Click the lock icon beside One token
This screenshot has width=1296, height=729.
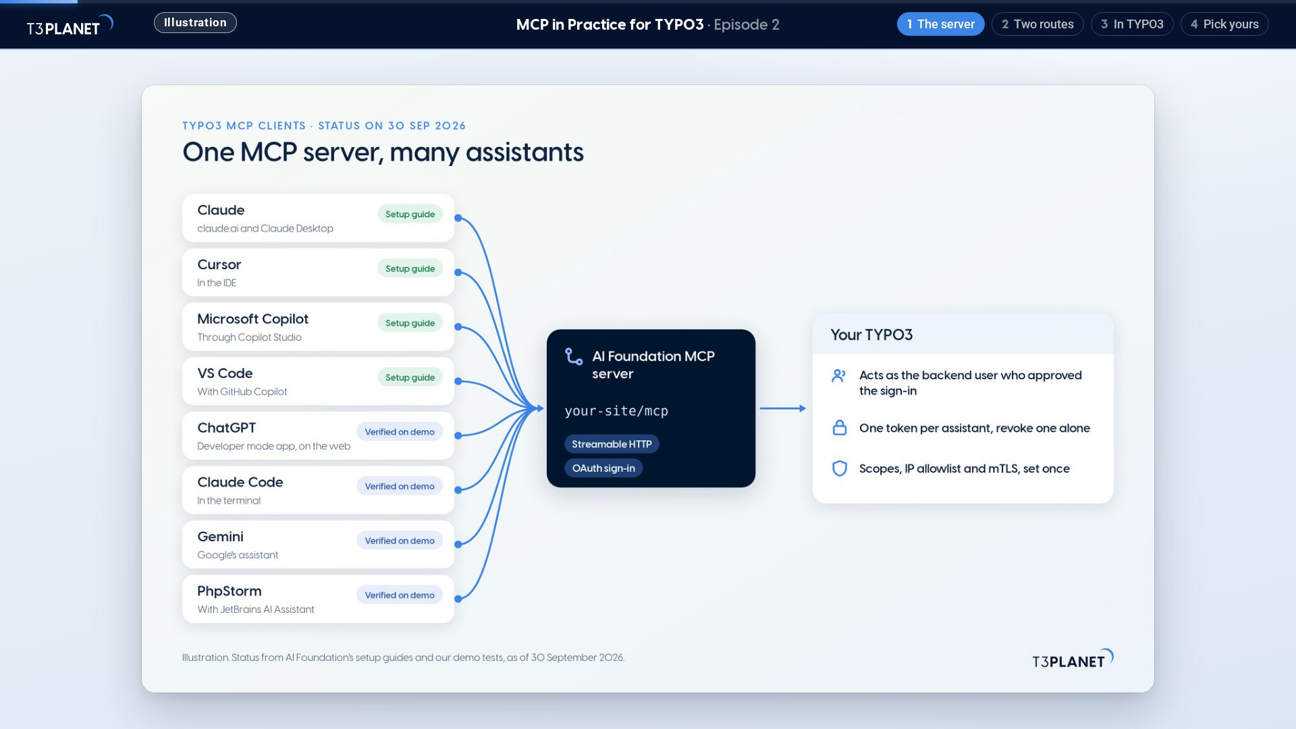[840, 428]
